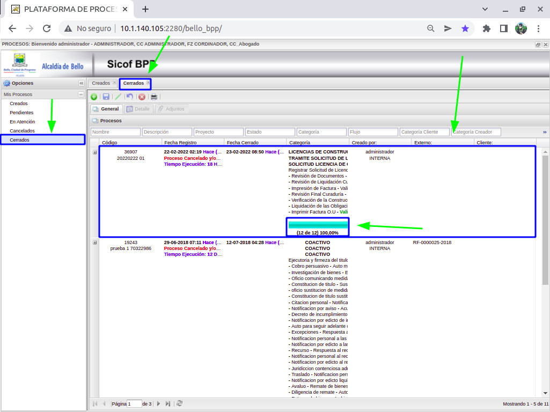Show more filter fields with double chevron
This screenshot has width=550, height=412.
545,132
